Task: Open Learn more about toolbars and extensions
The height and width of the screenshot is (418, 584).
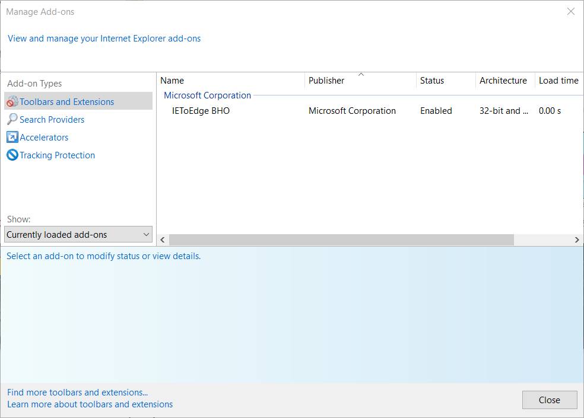Action: [90, 404]
